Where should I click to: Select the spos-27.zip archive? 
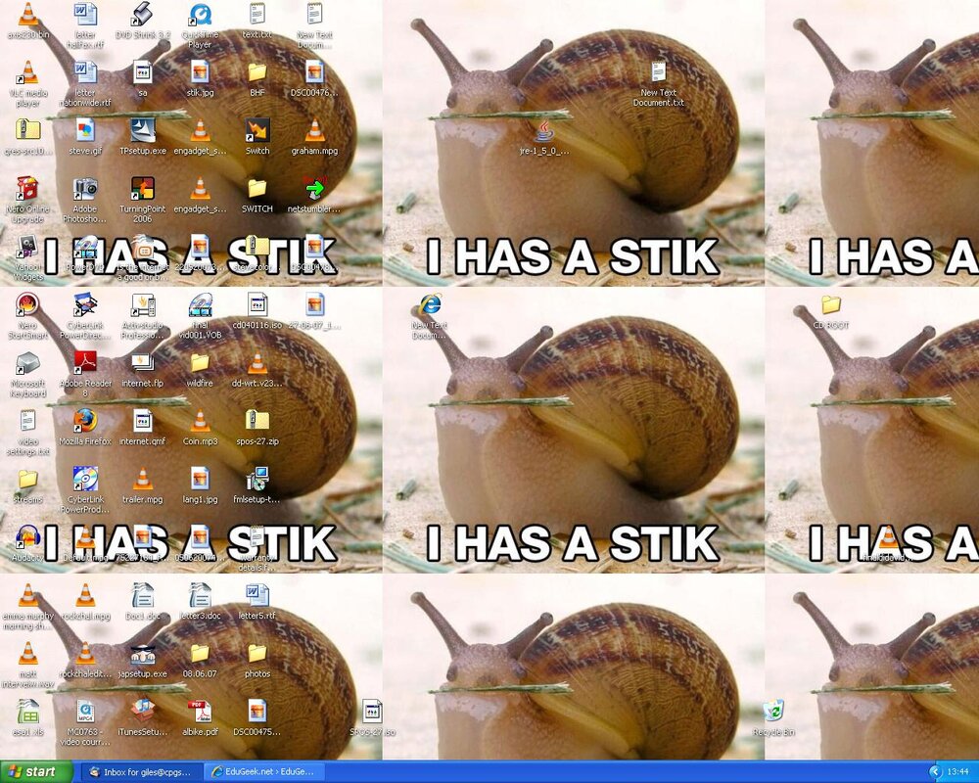point(256,421)
